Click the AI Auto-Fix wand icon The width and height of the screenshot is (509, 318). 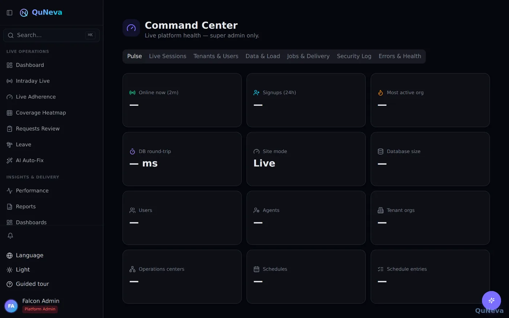pos(9,160)
